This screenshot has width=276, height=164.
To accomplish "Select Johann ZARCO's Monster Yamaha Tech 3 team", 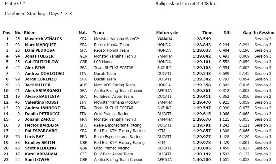I will click(115, 119).
